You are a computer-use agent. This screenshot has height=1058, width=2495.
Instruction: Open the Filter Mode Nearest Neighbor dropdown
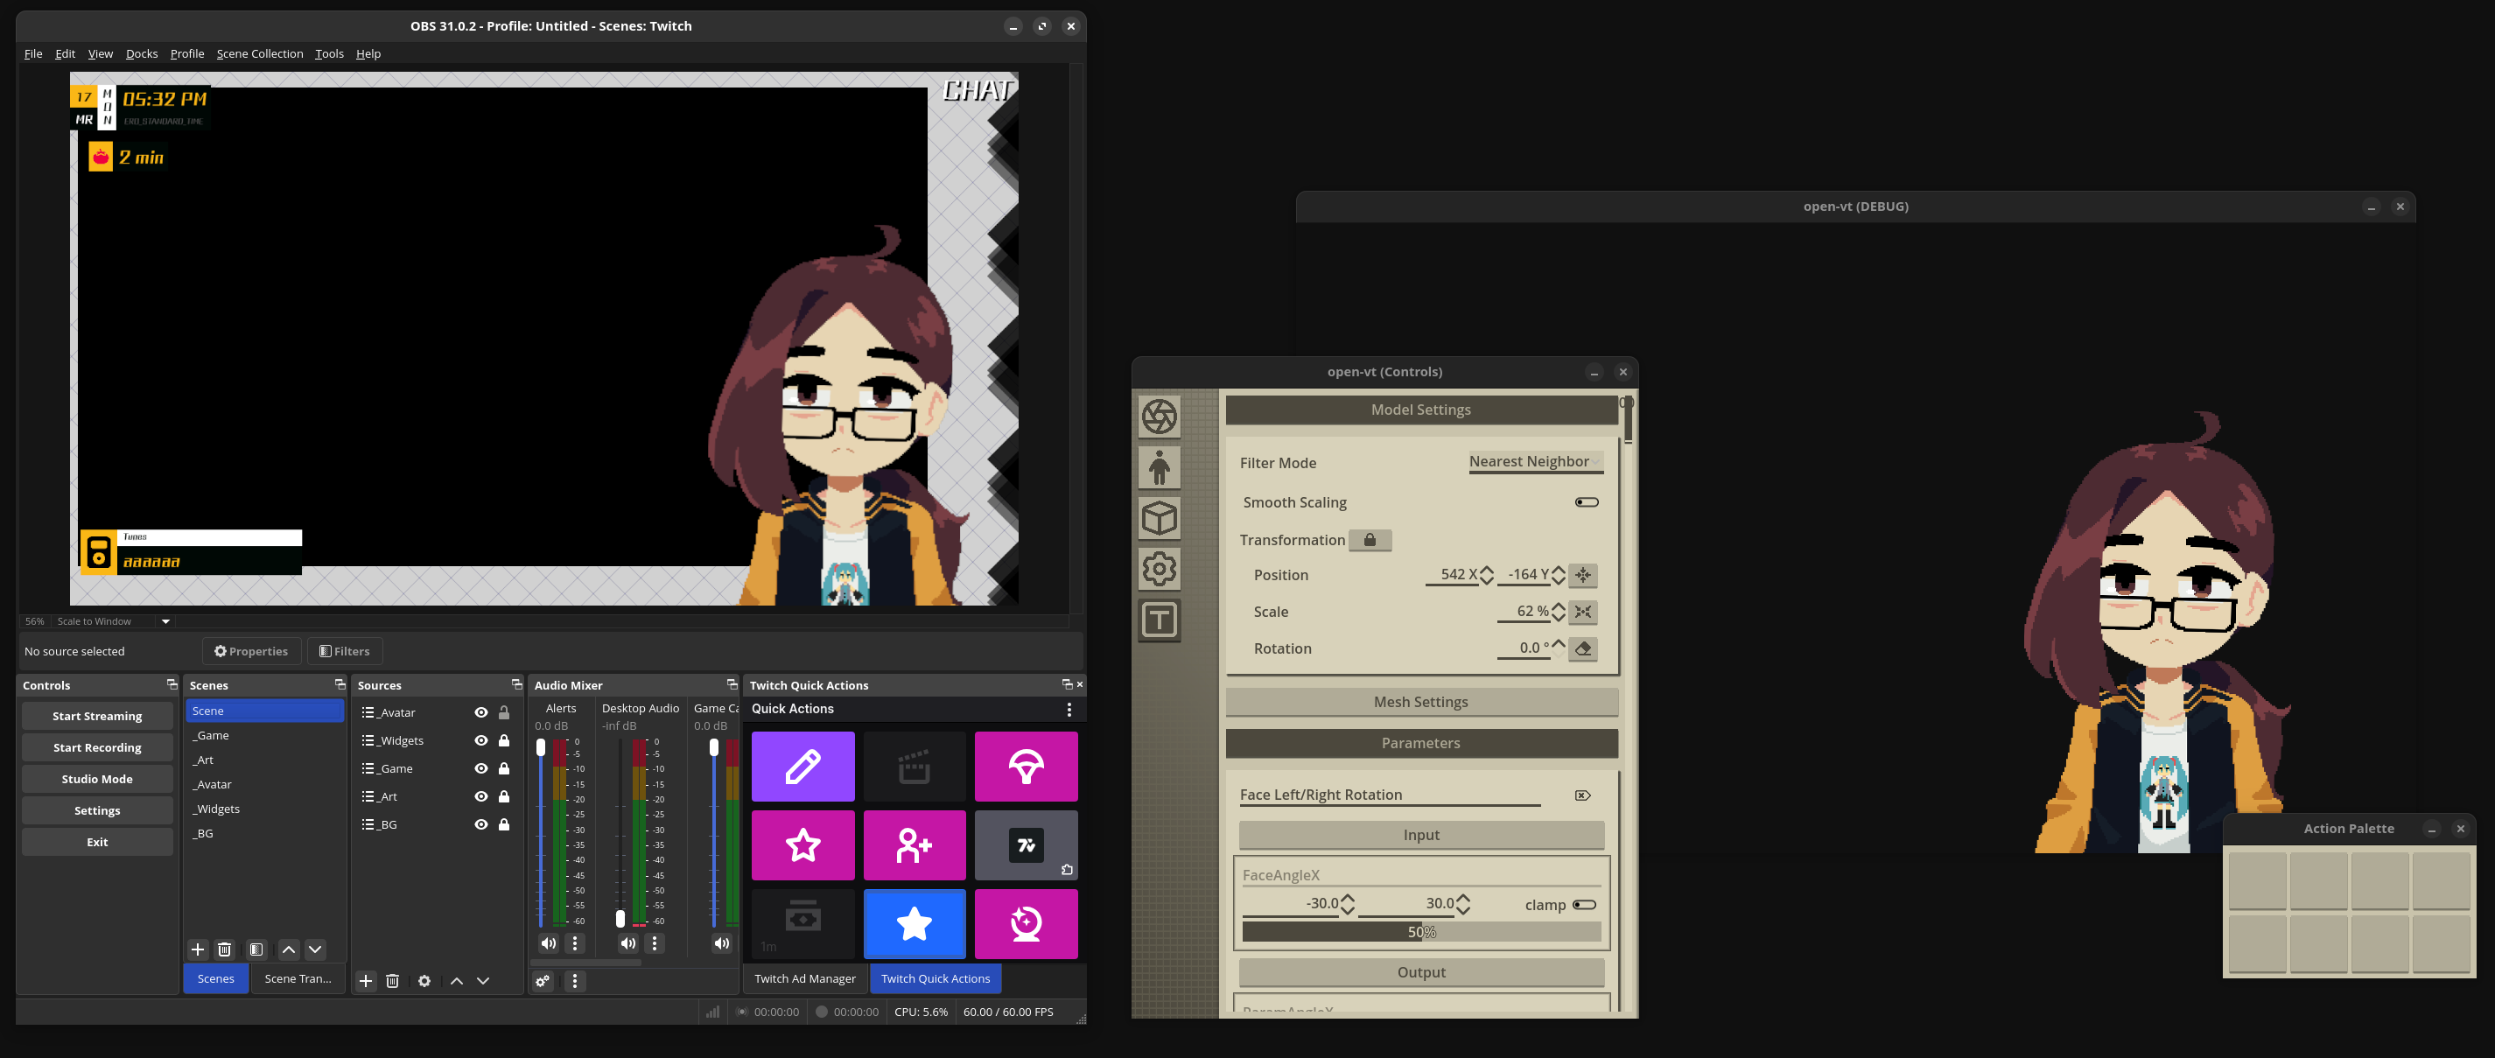click(x=1534, y=462)
